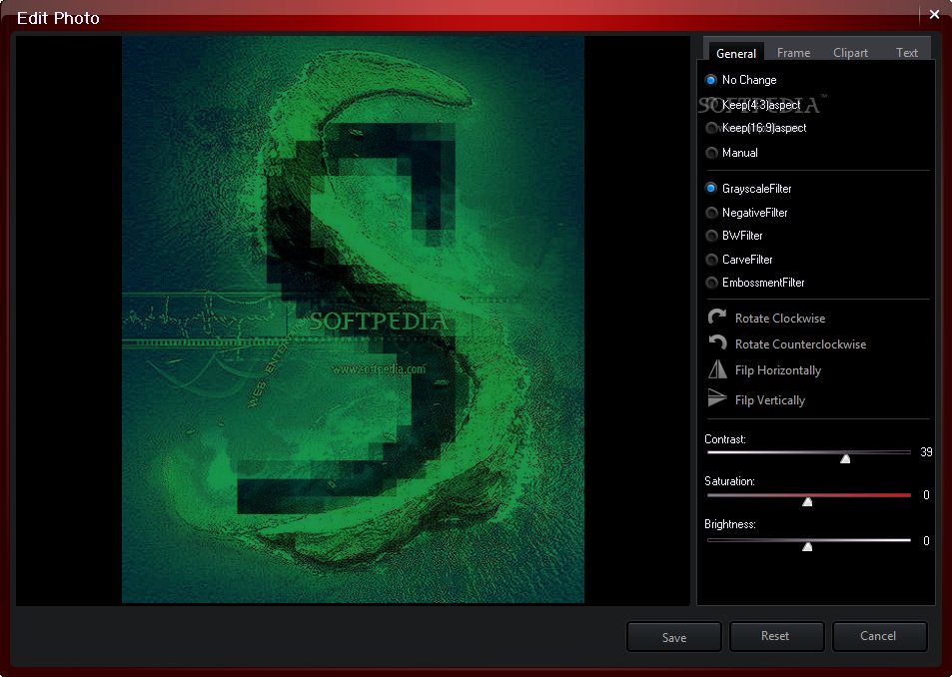Click the Filp Horizontally label
952x677 pixels.
coord(778,370)
